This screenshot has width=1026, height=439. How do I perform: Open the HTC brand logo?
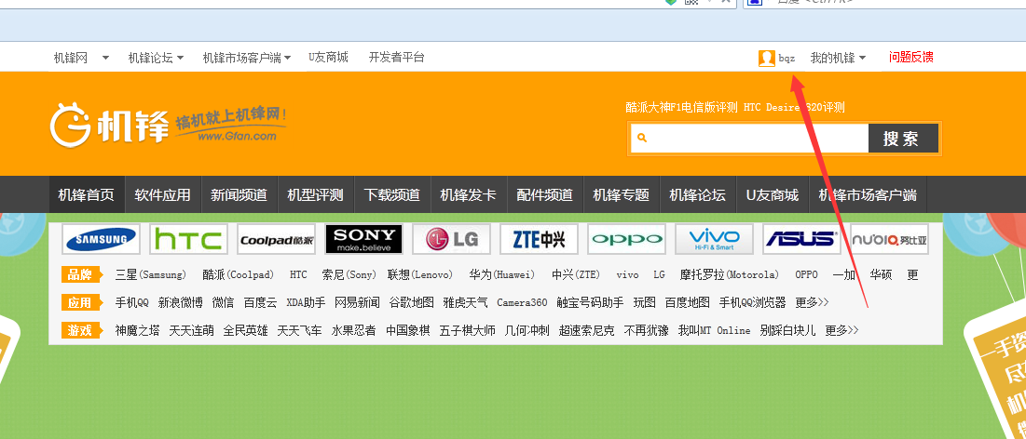pos(188,239)
